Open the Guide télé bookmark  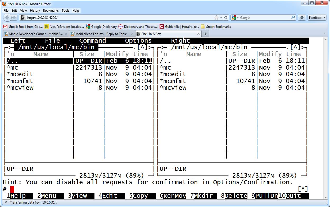179,26
